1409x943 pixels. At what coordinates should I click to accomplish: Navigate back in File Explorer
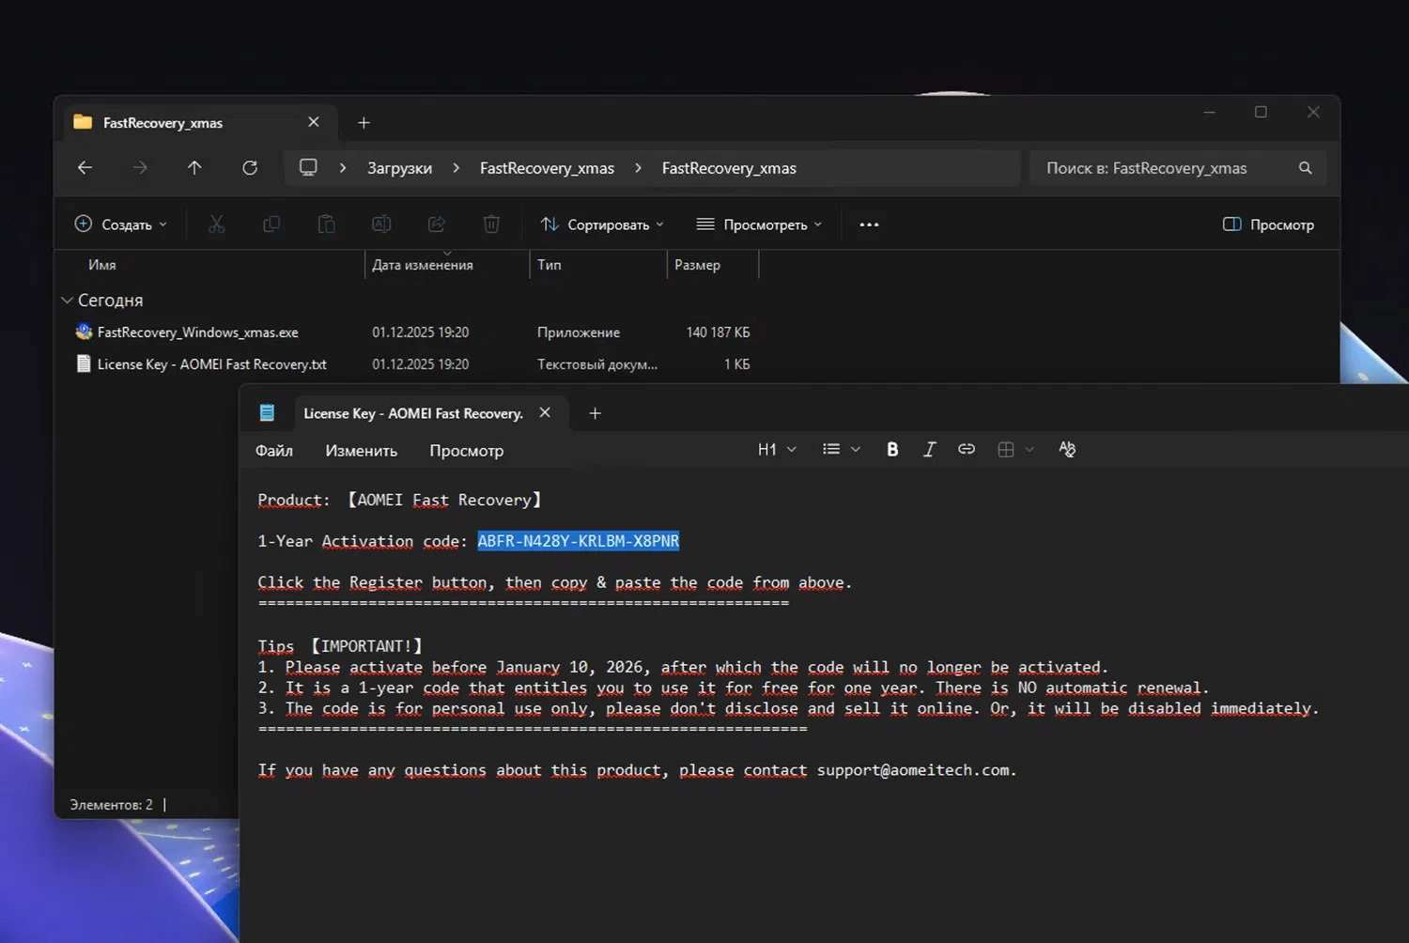[x=85, y=168]
